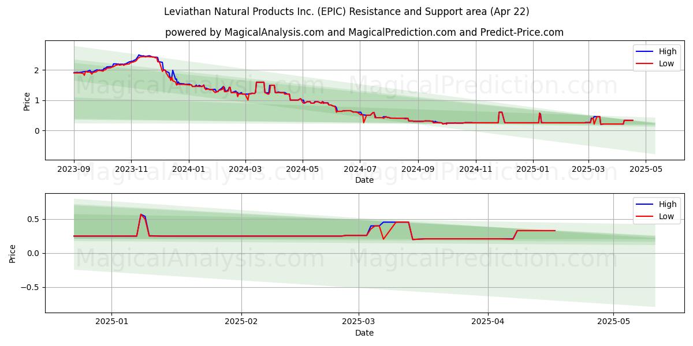Click the '2025-03' x-axis label of top chart
The width and height of the screenshot is (693, 346).
(588, 170)
